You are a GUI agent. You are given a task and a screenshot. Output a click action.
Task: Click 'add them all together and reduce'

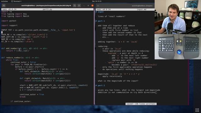coord(116,26)
